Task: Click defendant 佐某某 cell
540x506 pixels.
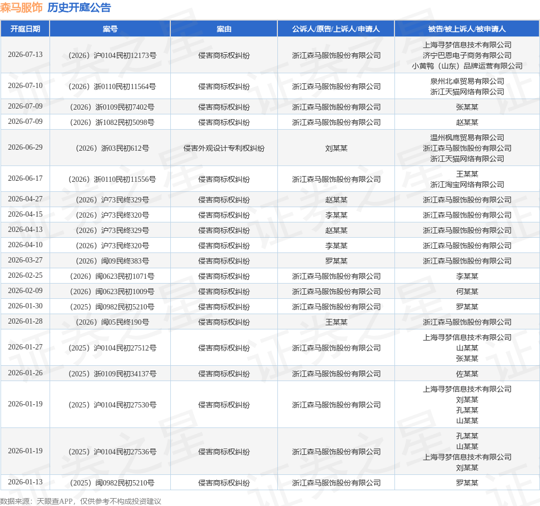Action: click(467, 374)
